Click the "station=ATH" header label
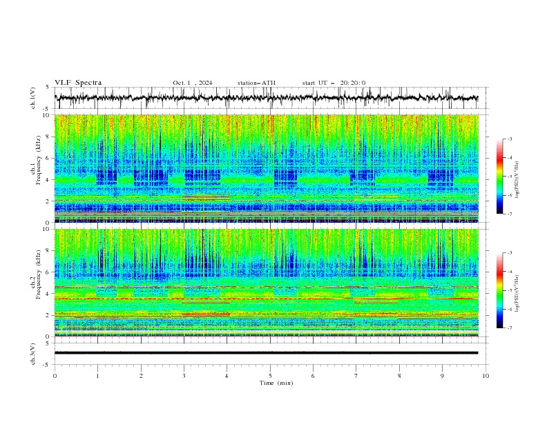This screenshot has height=422, width=547. [x=256, y=83]
